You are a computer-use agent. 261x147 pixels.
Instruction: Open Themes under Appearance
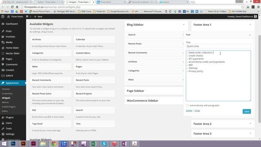[x=6, y=89]
